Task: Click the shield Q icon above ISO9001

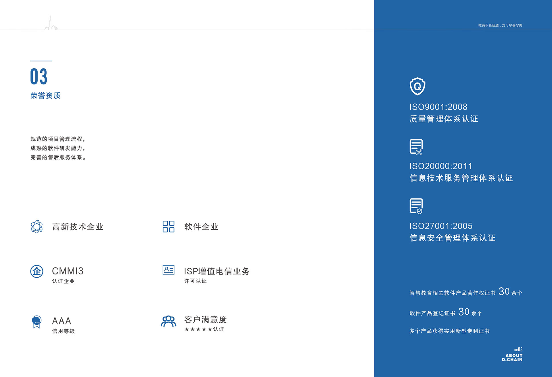Action: coord(417,86)
